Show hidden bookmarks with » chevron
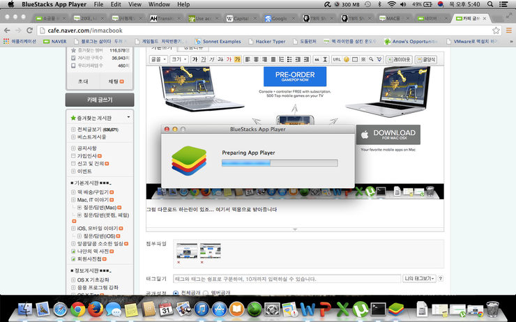Viewport: 516px width, 322px height. [511, 41]
